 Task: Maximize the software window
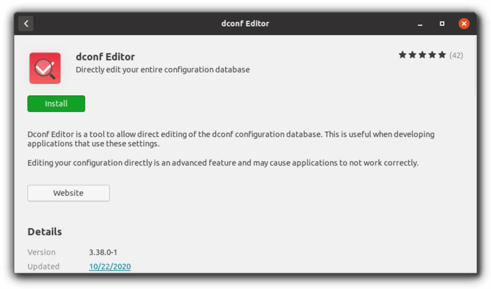[442, 24]
